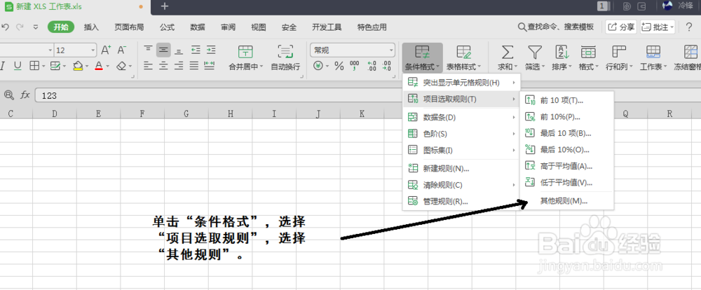Click the decrease indent icon

tap(196, 50)
